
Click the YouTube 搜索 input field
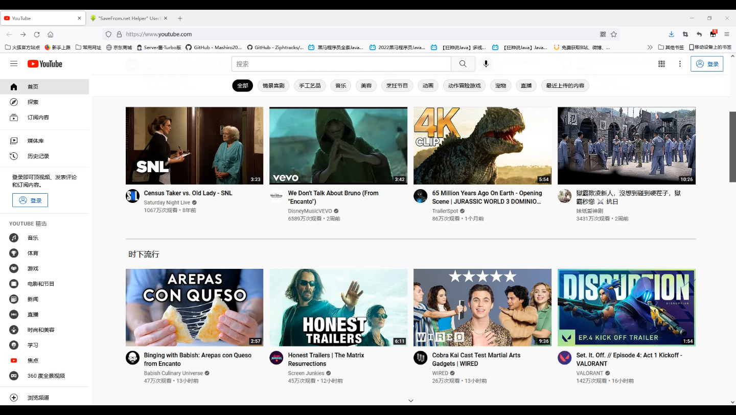[341, 64]
